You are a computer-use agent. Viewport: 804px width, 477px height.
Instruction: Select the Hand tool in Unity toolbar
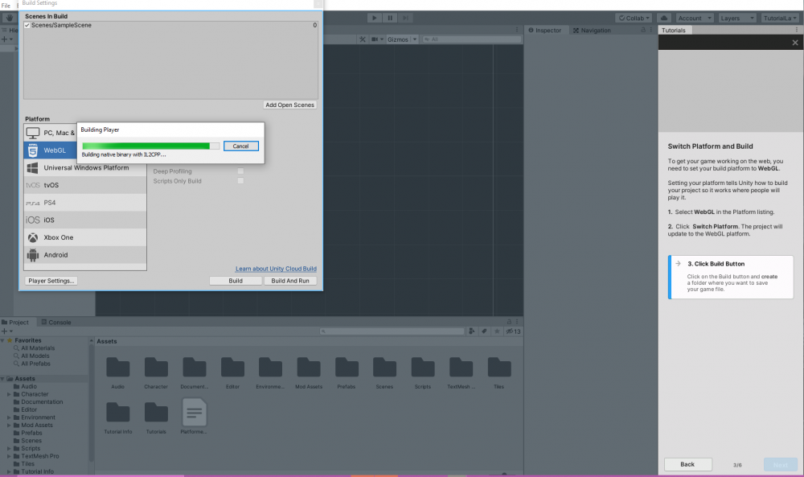click(x=9, y=18)
